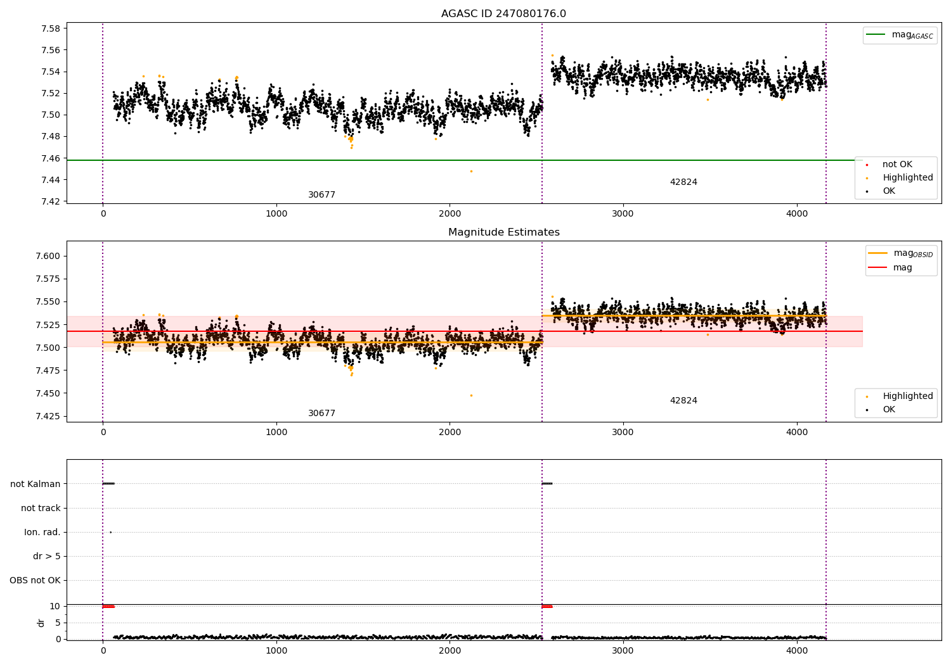Click the plot title AGASC ID 247080176.0
951x665 pixels.
click(503, 14)
